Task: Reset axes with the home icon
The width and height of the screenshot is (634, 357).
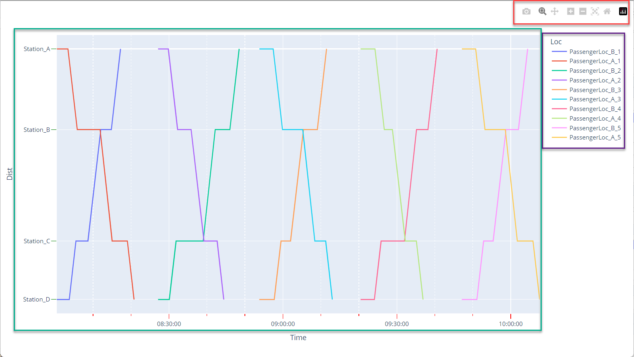Action: 607,12
